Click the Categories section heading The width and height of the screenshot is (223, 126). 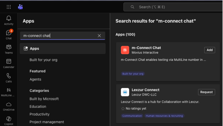point(39,90)
